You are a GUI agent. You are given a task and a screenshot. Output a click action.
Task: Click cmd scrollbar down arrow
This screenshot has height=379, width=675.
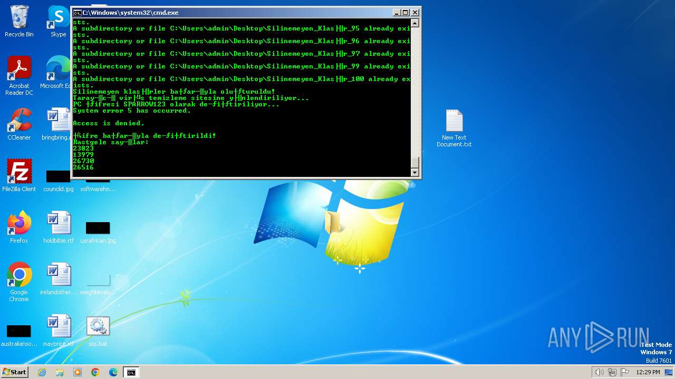(414, 173)
